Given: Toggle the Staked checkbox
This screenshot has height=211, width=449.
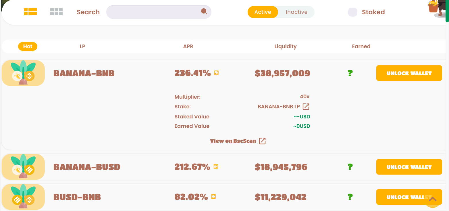Looking at the screenshot, I should coord(353,12).
